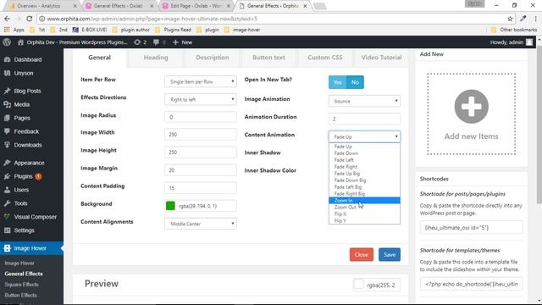
Task: Click the Downloads sidebar icon
Action: [7, 145]
